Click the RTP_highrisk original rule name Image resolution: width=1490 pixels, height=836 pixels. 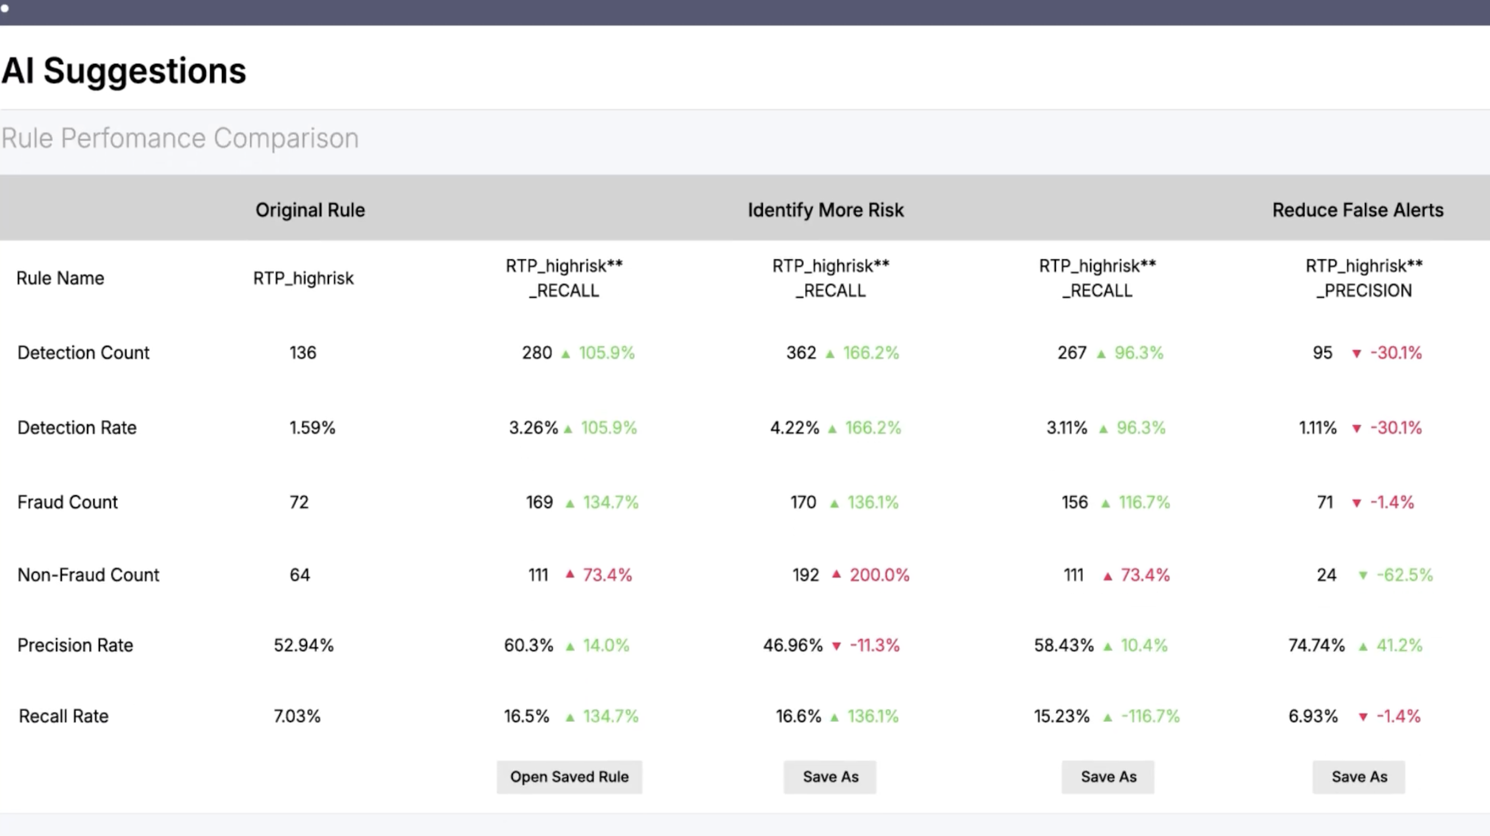303,279
